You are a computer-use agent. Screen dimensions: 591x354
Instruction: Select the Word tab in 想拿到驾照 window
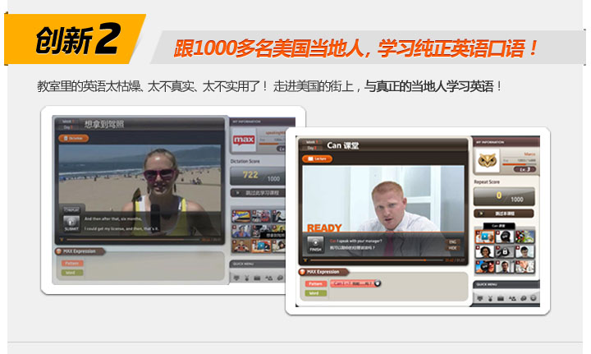pyautogui.click(x=72, y=272)
